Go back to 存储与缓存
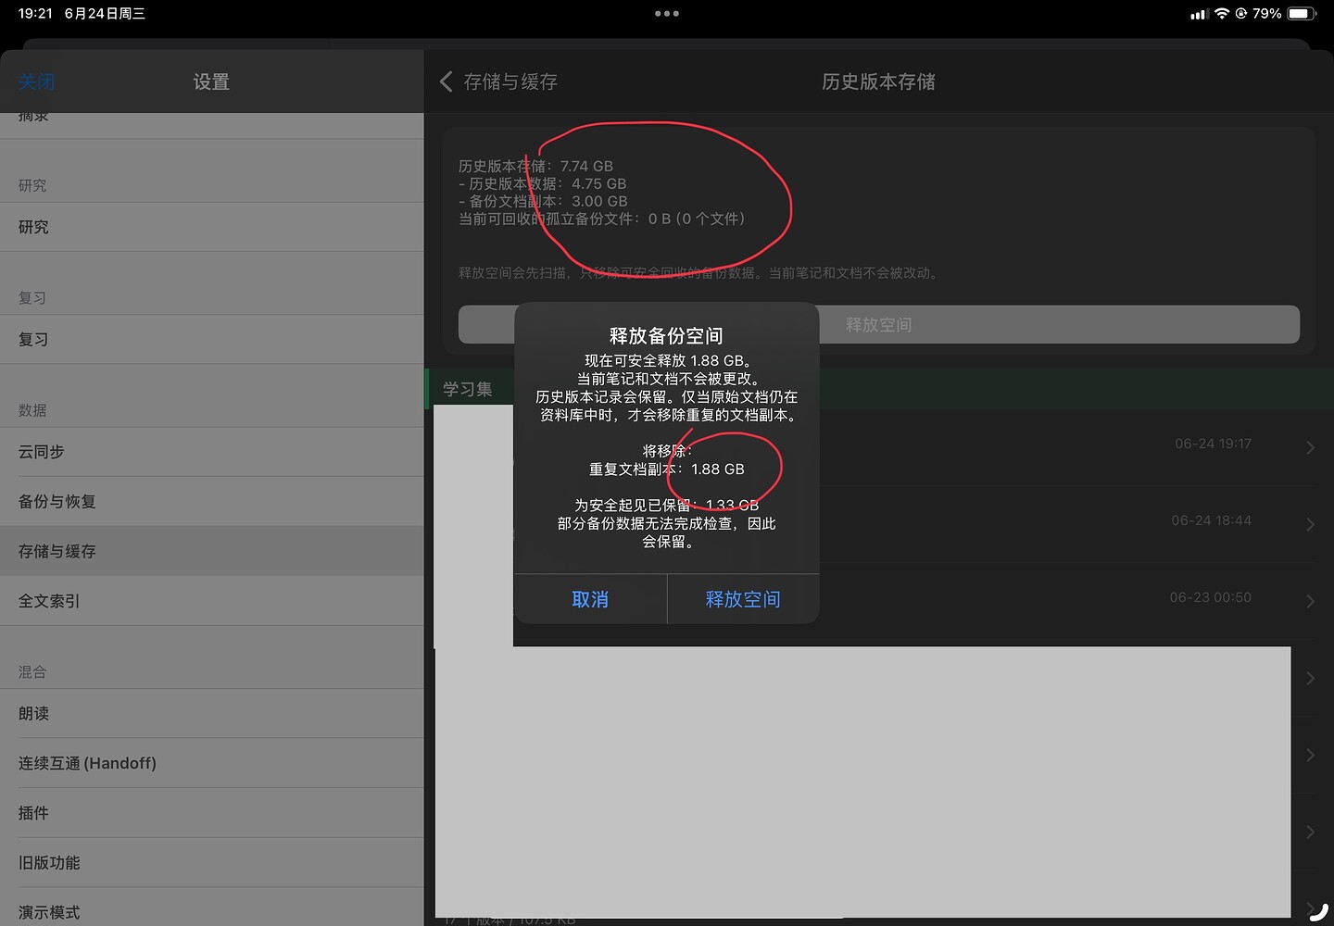 tap(498, 81)
